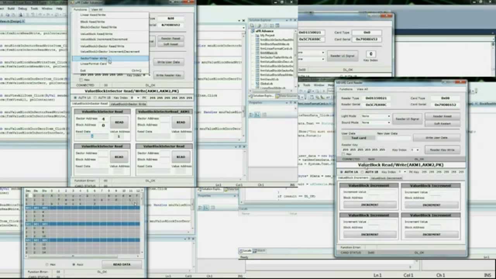496x279 pixels.
Task: Choose SectorTrailer Write from Functions menu
Action: (110, 59)
